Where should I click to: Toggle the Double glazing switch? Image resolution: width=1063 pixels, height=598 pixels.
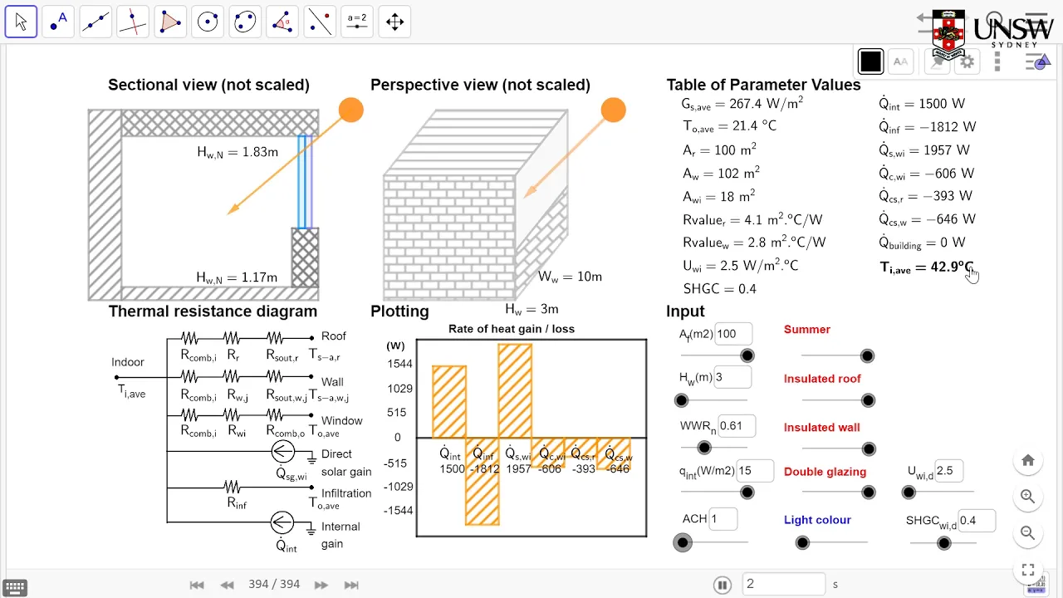pos(869,493)
